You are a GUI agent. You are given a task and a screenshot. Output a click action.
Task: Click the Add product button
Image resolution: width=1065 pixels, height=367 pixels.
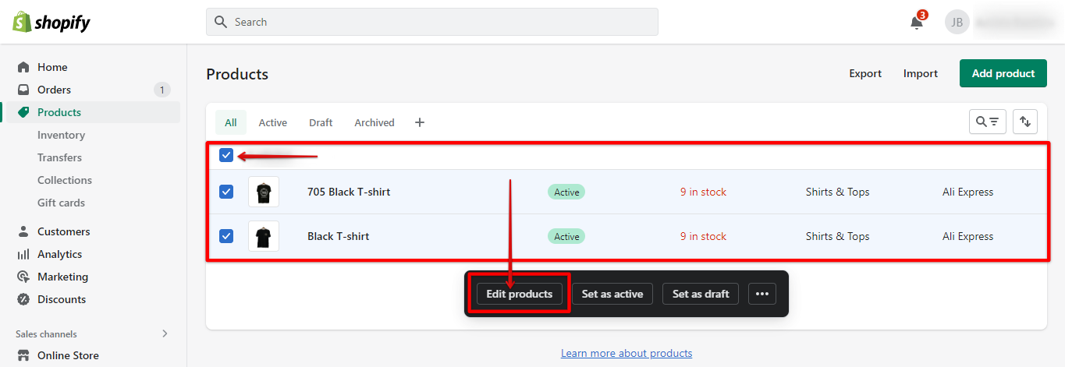(1003, 73)
